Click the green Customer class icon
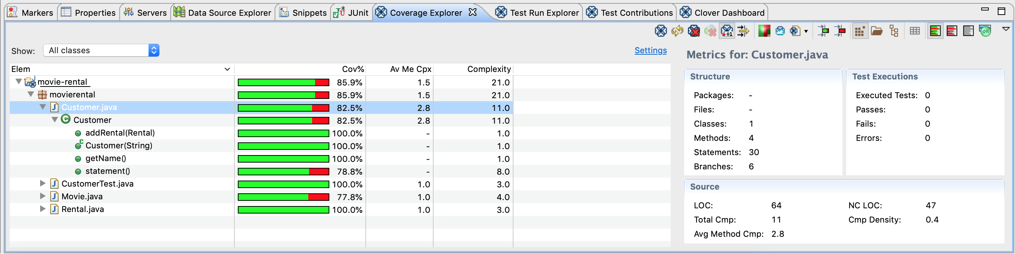 click(66, 120)
